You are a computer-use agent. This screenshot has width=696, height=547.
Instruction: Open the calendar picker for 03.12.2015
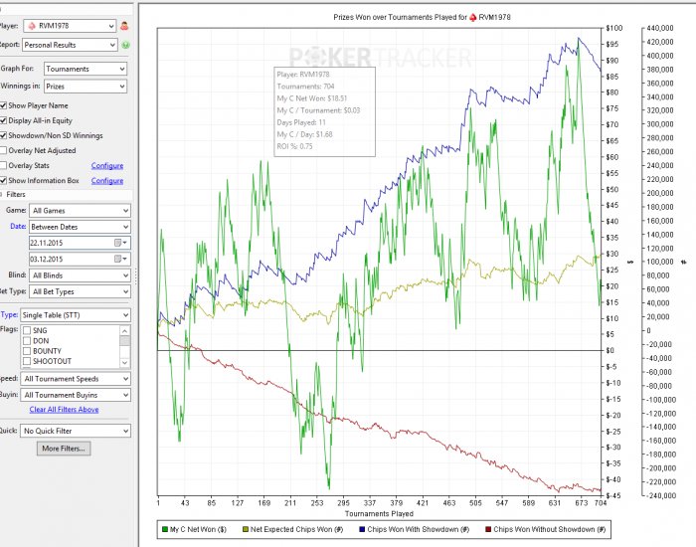pos(118,259)
